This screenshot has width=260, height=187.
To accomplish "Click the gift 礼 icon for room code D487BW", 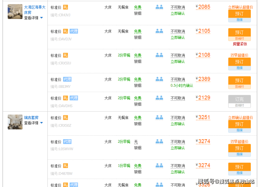I will 66,166.
